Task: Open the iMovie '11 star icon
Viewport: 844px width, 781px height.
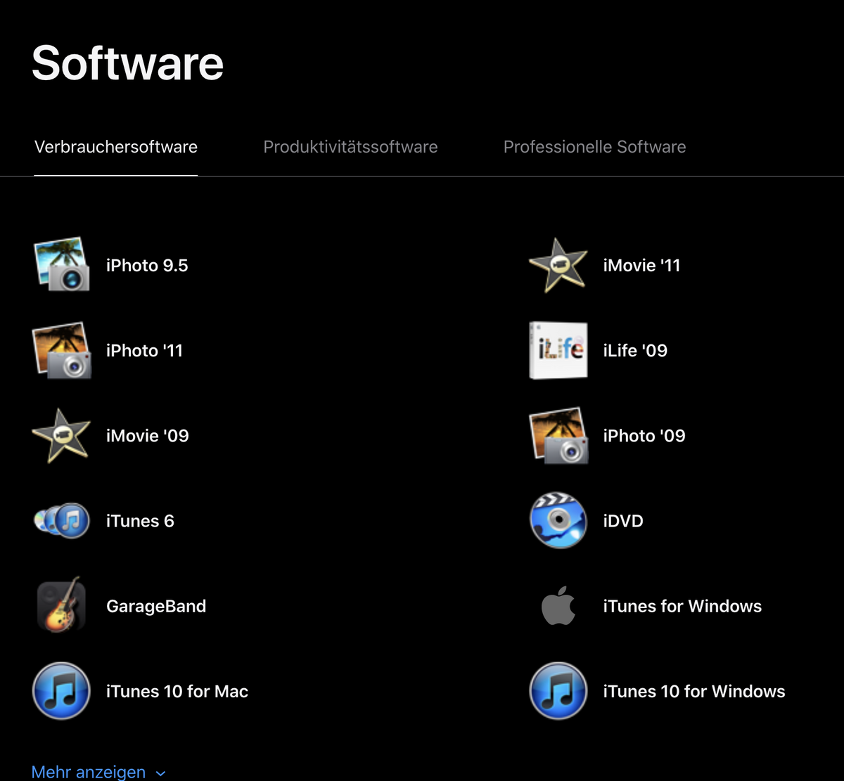Action: tap(558, 265)
